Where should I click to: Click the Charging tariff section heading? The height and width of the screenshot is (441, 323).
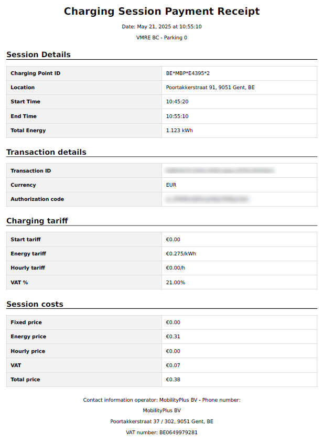click(37, 221)
